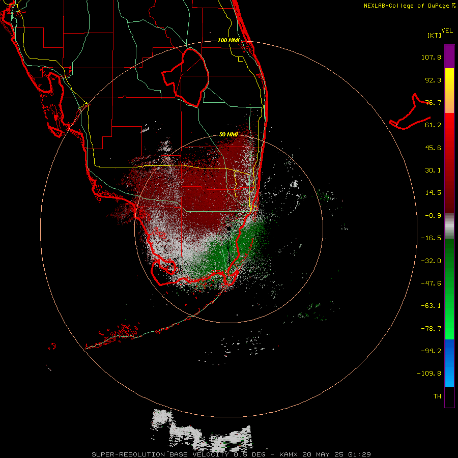Click the [KT] units label
Image resolution: width=458 pixels, height=458 pixels.
point(435,35)
